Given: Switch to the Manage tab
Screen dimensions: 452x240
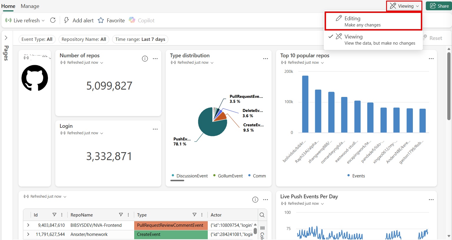Looking at the screenshot, I should (30, 6).
